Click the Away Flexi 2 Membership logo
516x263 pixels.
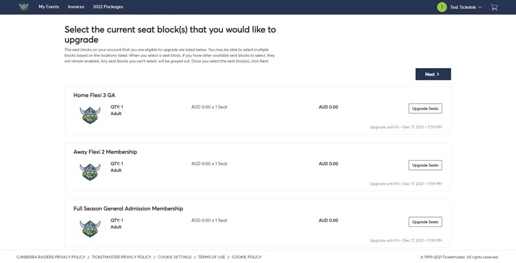90,172
